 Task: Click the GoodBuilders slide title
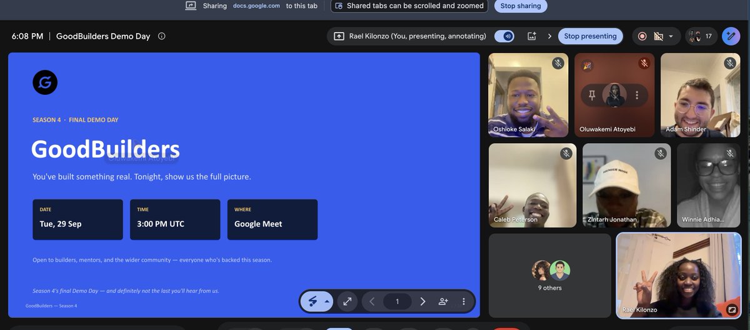coord(106,149)
